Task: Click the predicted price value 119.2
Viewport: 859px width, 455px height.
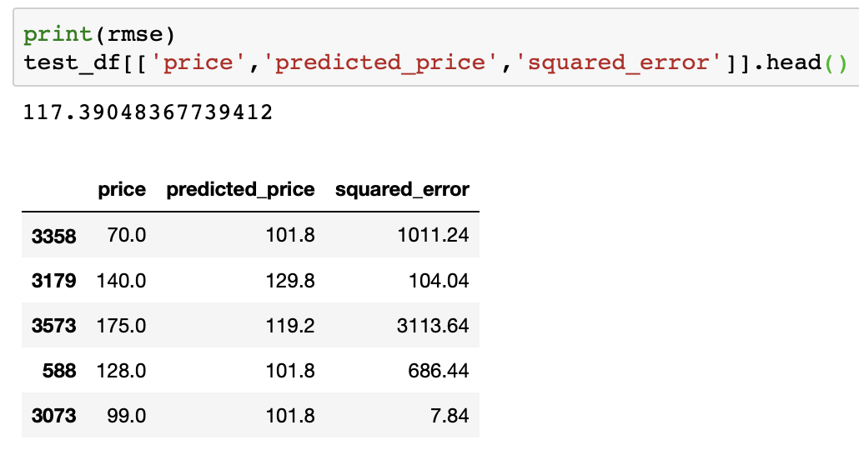Action: (291, 326)
